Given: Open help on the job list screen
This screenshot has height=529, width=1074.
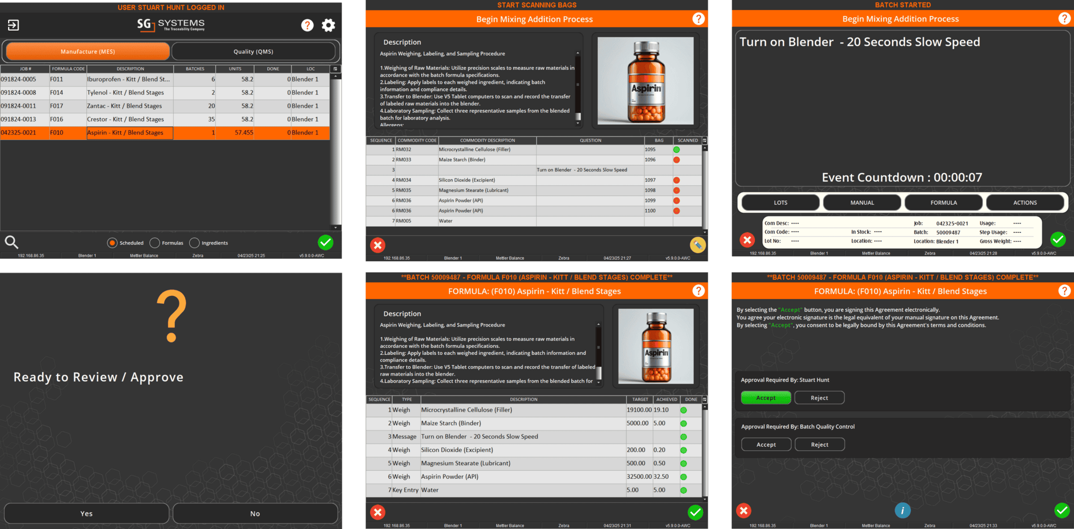Looking at the screenshot, I should [307, 25].
